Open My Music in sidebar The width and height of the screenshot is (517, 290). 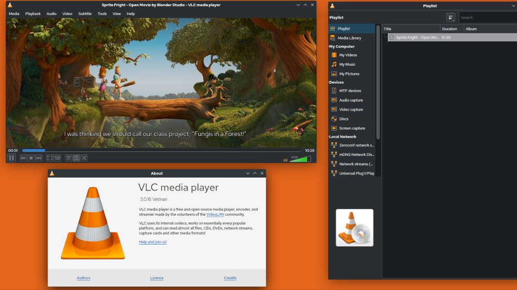coord(352,64)
